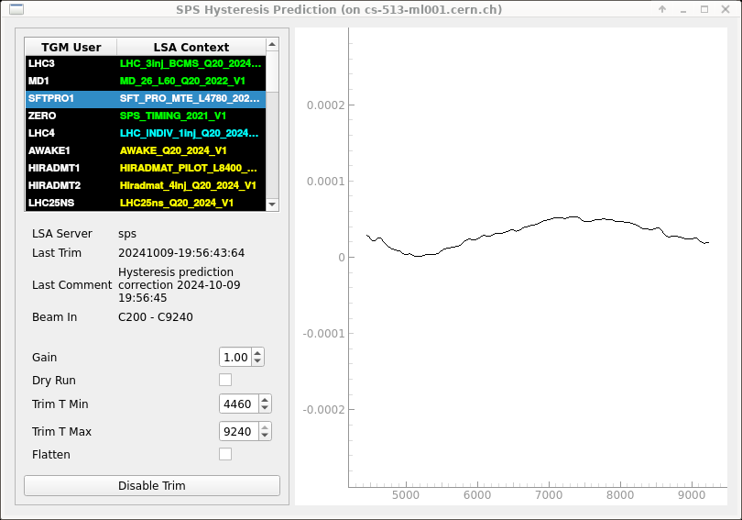The height and width of the screenshot is (520, 742).
Task: Increment Trim T Min value
Action: click(x=265, y=399)
